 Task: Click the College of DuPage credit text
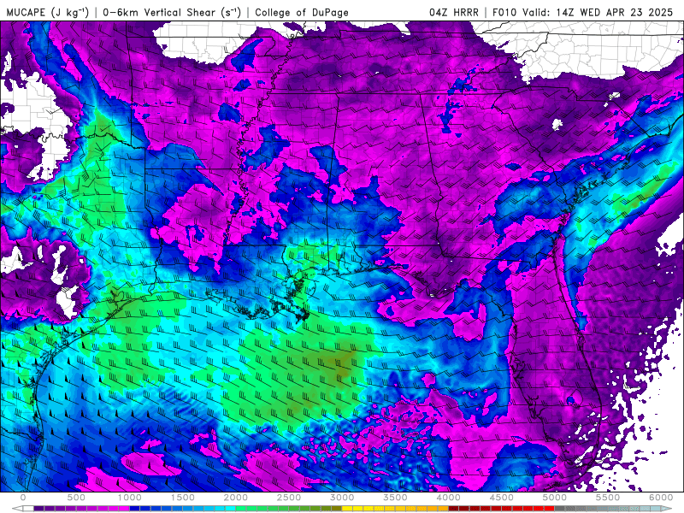tap(302, 12)
